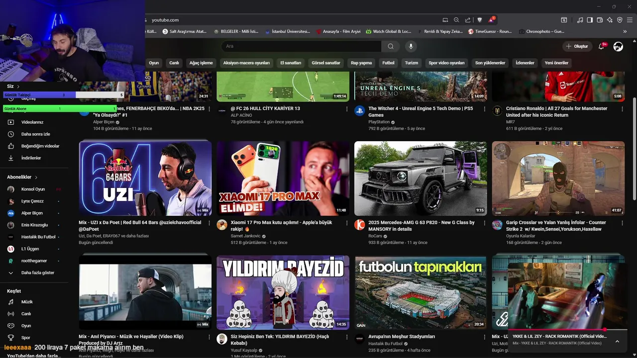Open rootthegamer subscription channel
637x358 pixels.
pyautogui.click(x=34, y=261)
